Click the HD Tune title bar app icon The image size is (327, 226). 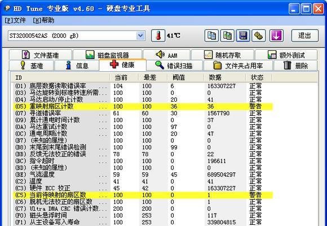click(x=7, y=8)
